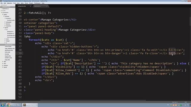The image size is (191, 107).
Task: Open the Project menu
Action: point(31,3)
